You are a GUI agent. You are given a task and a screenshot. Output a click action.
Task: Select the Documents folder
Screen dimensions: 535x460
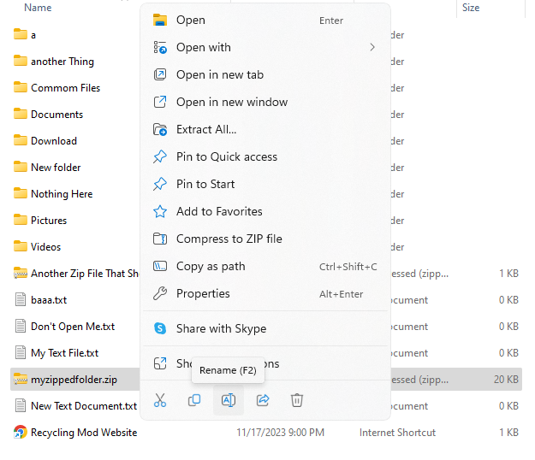click(56, 115)
